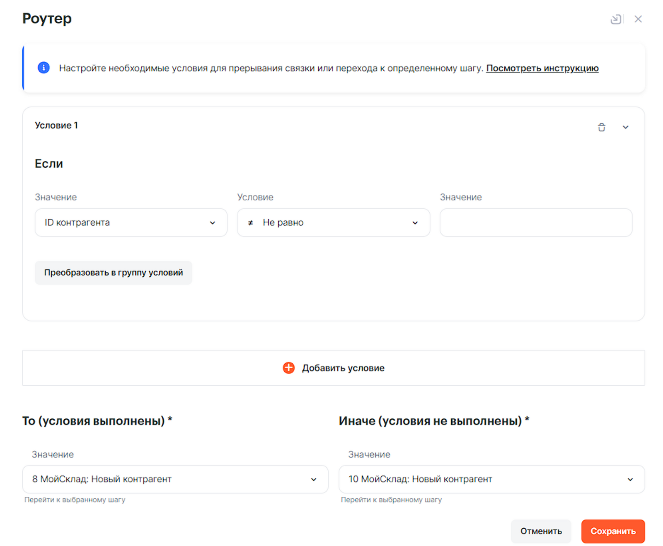
Task: Delete Условие 1 with trash icon
Action: 602,127
